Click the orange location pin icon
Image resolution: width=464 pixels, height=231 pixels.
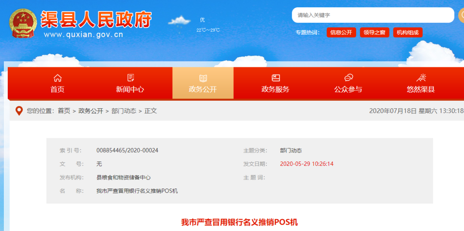coord(19,111)
